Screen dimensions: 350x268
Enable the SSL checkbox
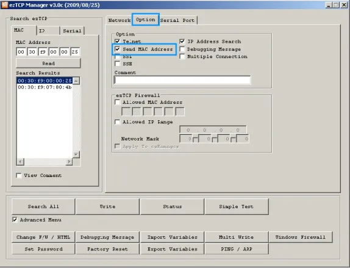(117, 57)
